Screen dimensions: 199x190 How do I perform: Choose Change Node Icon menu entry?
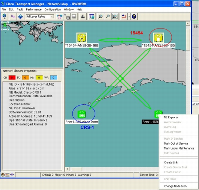175,186
